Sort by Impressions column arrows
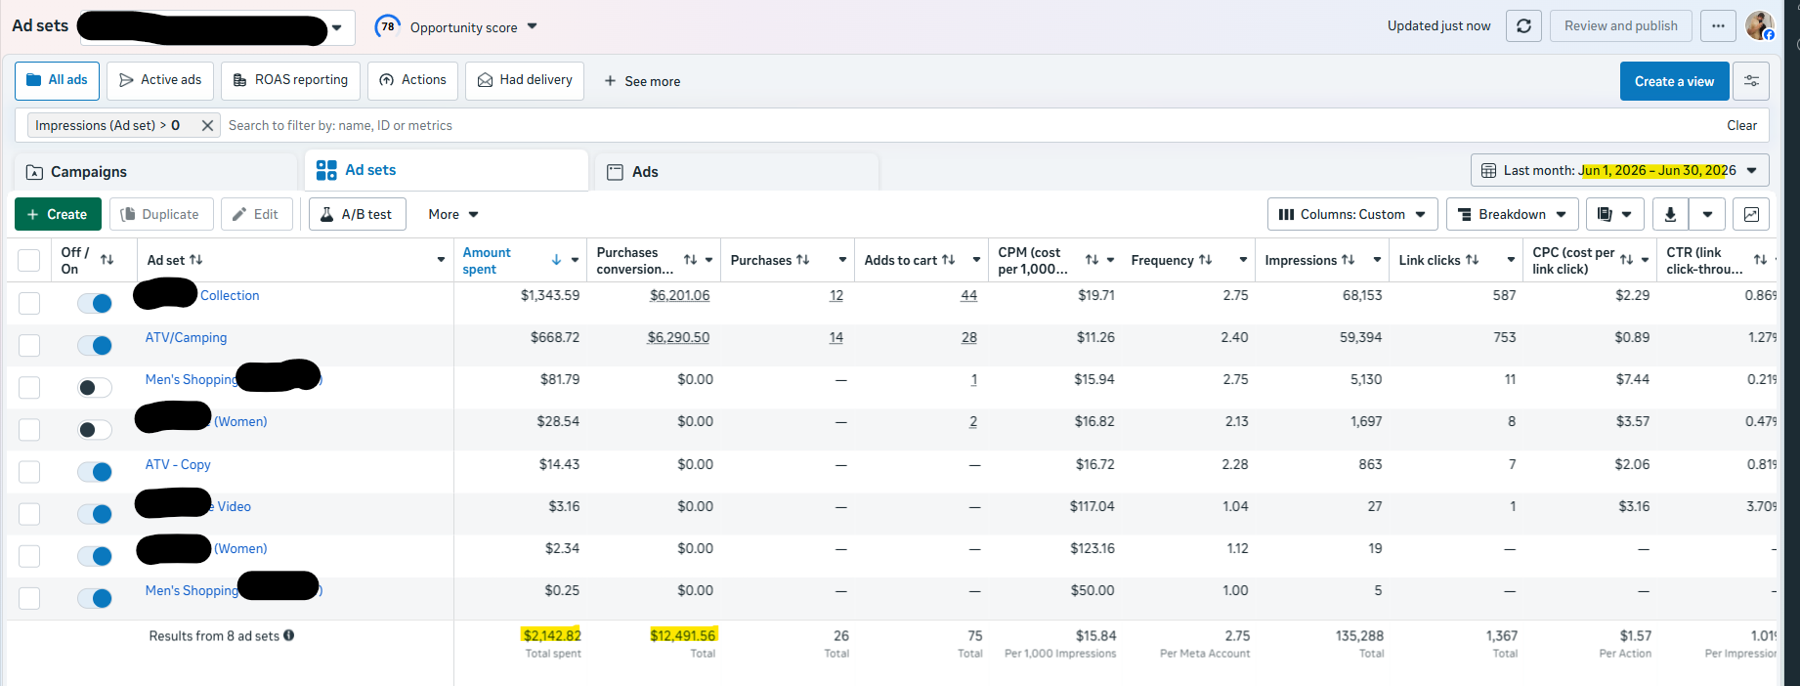This screenshot has width=1800, height=686. click(x=1348, y=260)
